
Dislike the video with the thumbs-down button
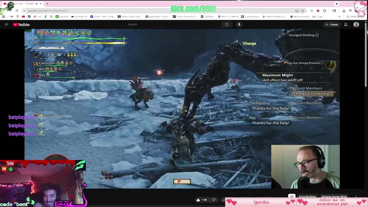tap(214, 200)
